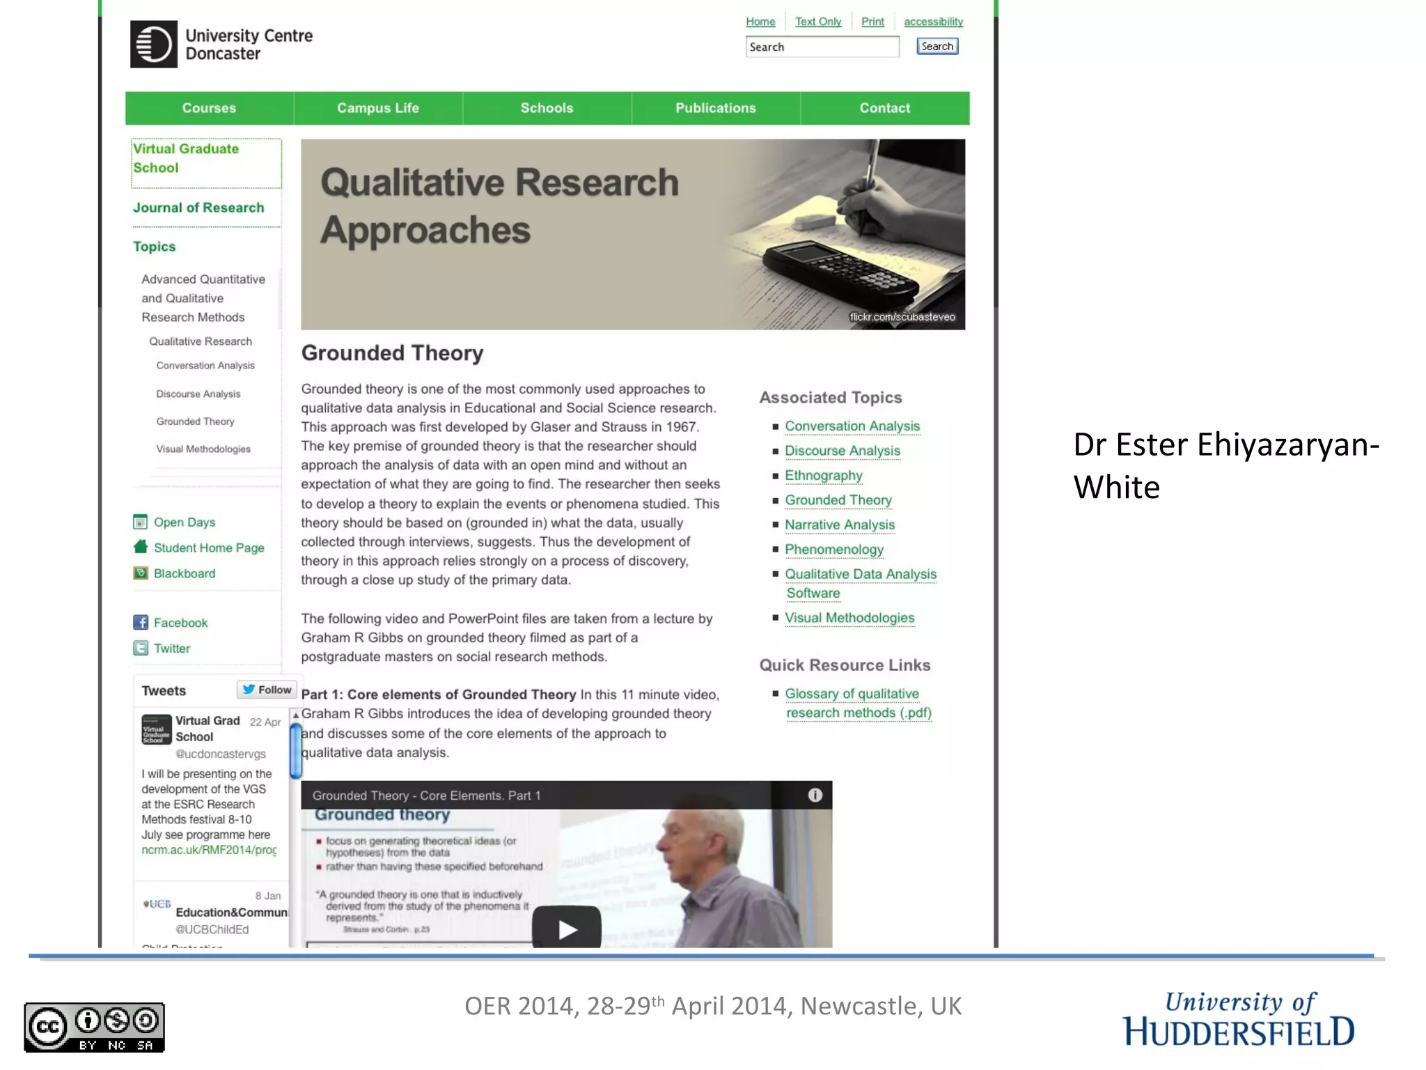Viewport: 1426px width, 1070px height.
Task: Open the Narrative Analysis topic
Action: (x=840, y=525)
